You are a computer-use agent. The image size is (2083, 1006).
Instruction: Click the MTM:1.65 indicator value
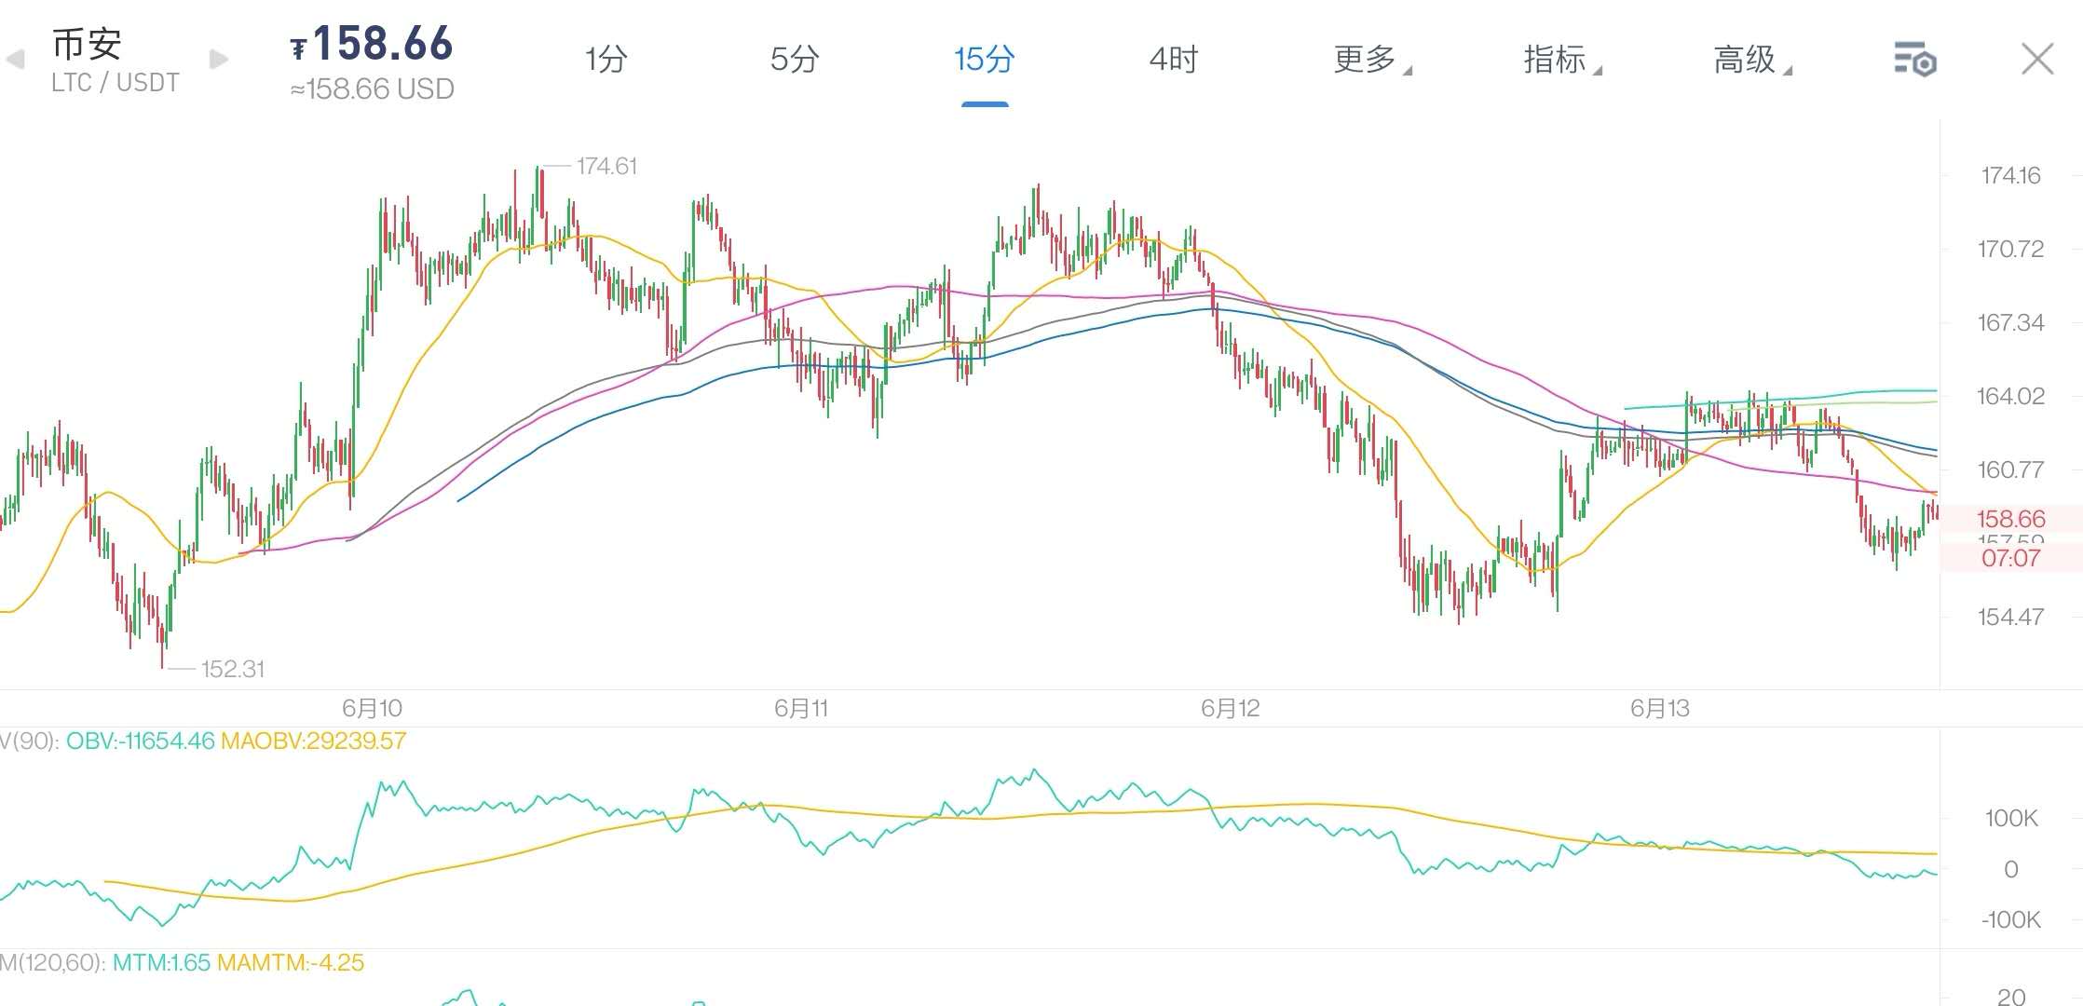(161, 962)
